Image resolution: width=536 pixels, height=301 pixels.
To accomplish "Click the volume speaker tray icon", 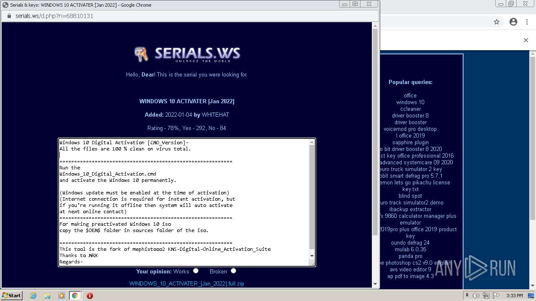I will click(x=477, y=295).
